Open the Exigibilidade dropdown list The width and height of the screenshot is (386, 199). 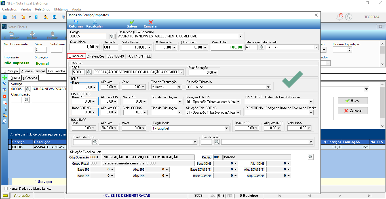point(227,128)
